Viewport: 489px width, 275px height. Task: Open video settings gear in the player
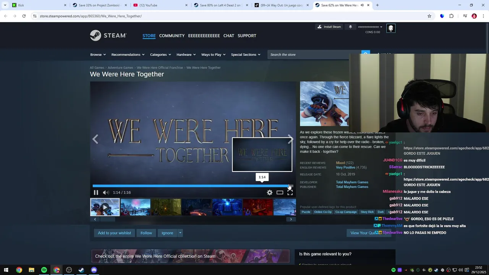[x=270, y=192]
